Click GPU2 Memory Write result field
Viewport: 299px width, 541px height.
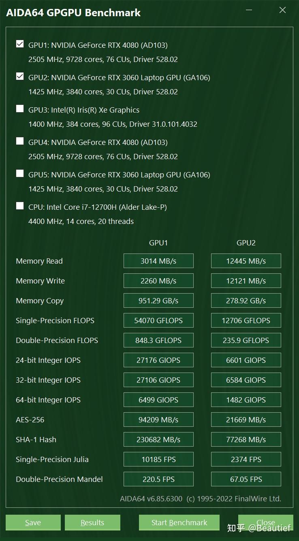[246, 281]
